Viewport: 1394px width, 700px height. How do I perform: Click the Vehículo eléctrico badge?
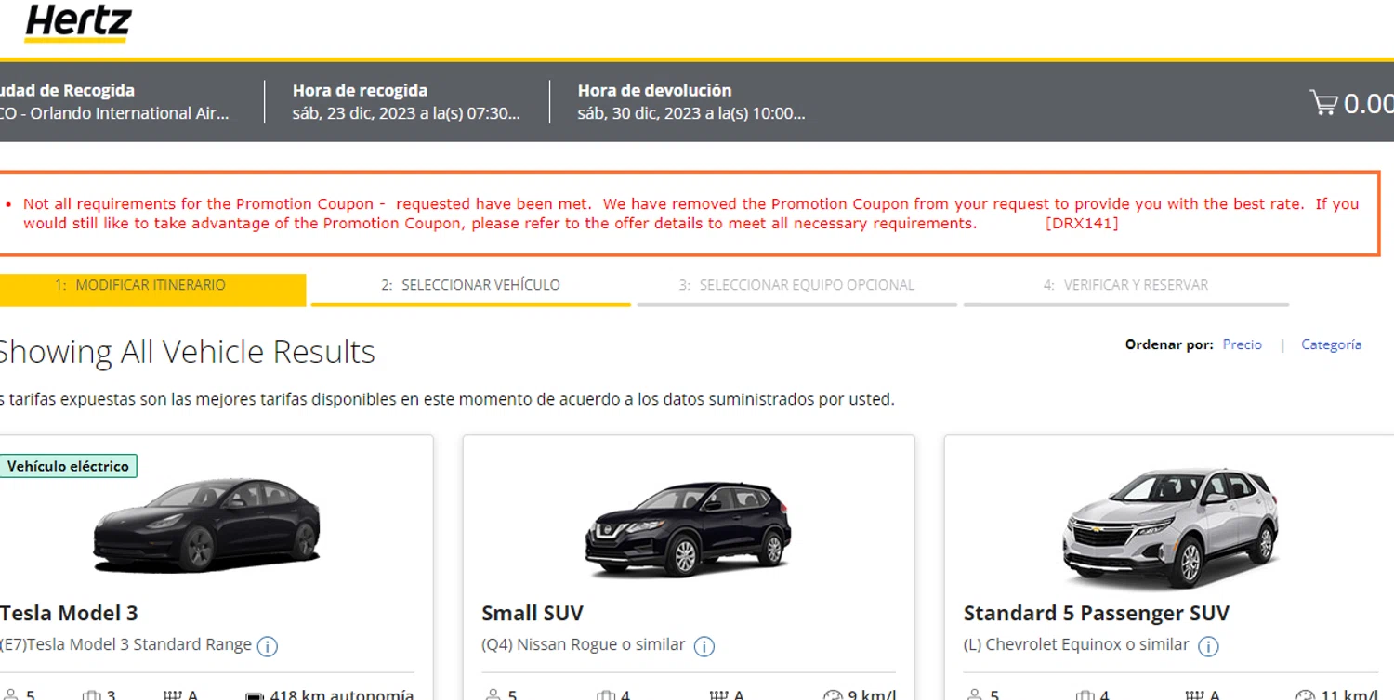tap(68, 466)
